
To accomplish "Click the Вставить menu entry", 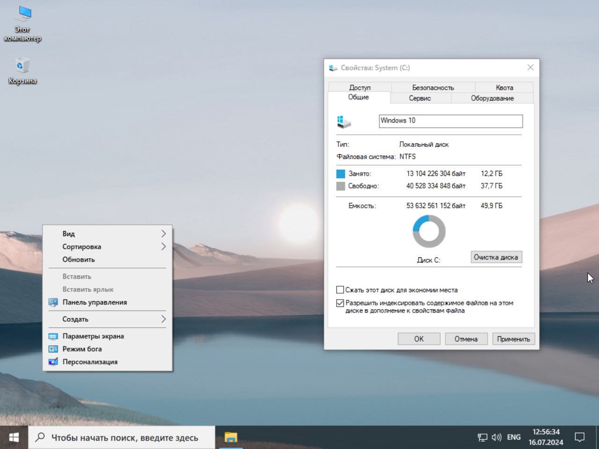I will (107, 276).
